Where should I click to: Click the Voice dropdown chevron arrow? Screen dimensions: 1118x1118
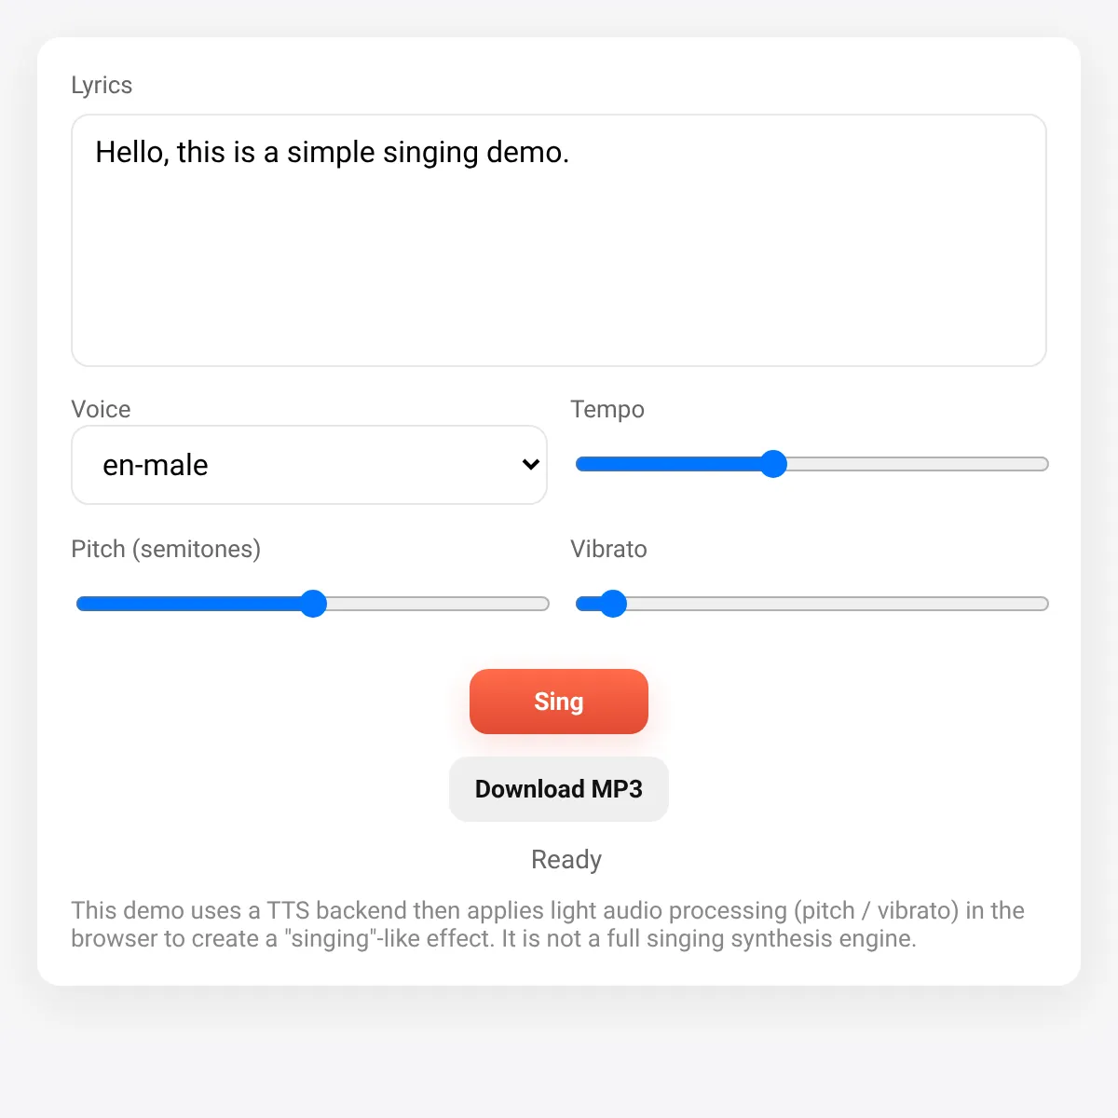[530, 464]
